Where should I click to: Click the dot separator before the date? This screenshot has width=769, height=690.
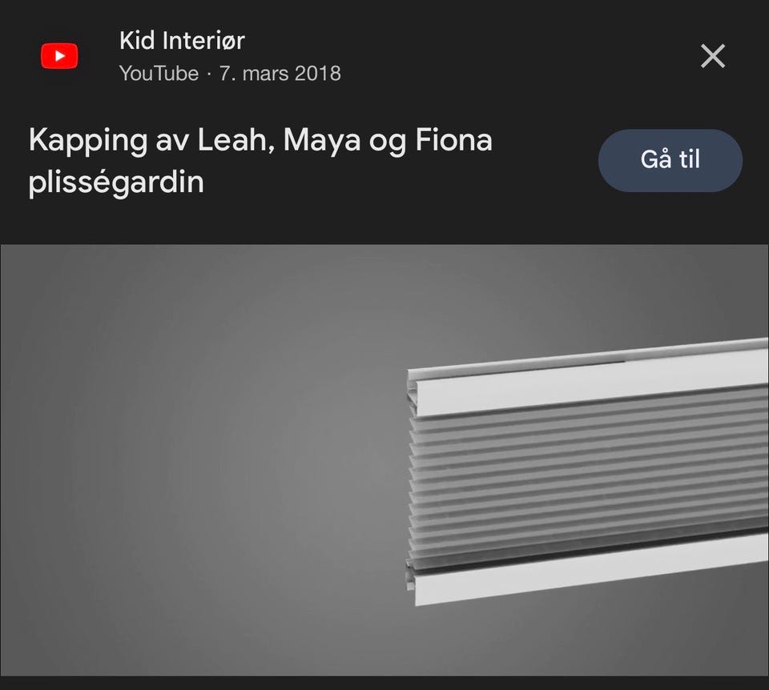[209, 74]
